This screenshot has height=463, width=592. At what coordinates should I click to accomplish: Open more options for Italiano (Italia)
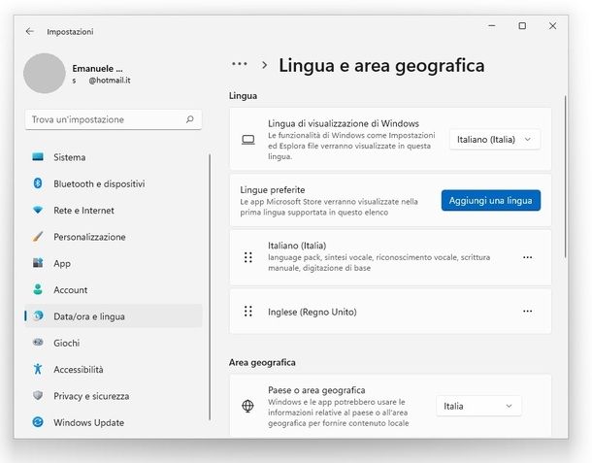(x=527, y=257)
